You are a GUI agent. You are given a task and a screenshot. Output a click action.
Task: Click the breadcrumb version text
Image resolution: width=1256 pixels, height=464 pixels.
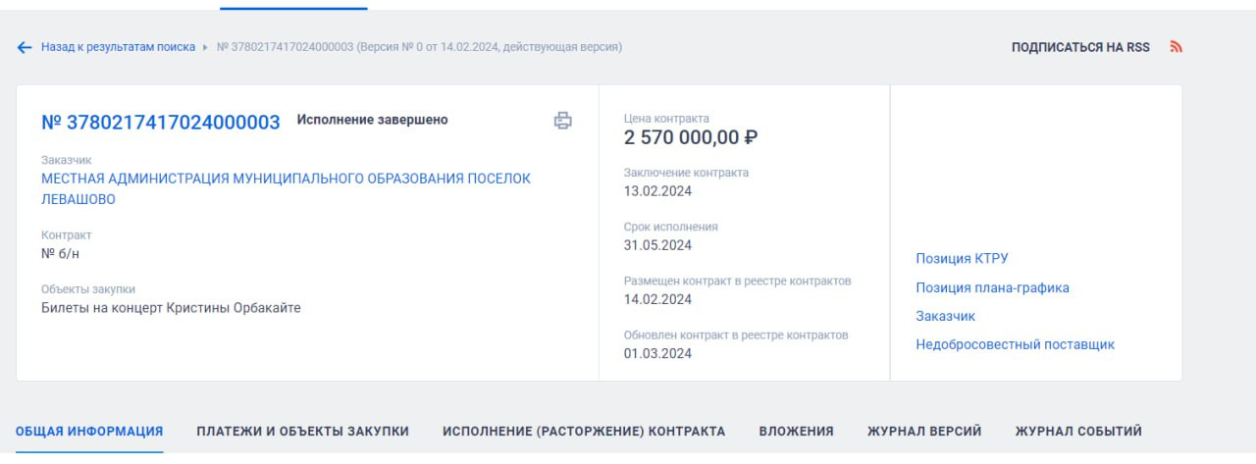tap(419, 47)
